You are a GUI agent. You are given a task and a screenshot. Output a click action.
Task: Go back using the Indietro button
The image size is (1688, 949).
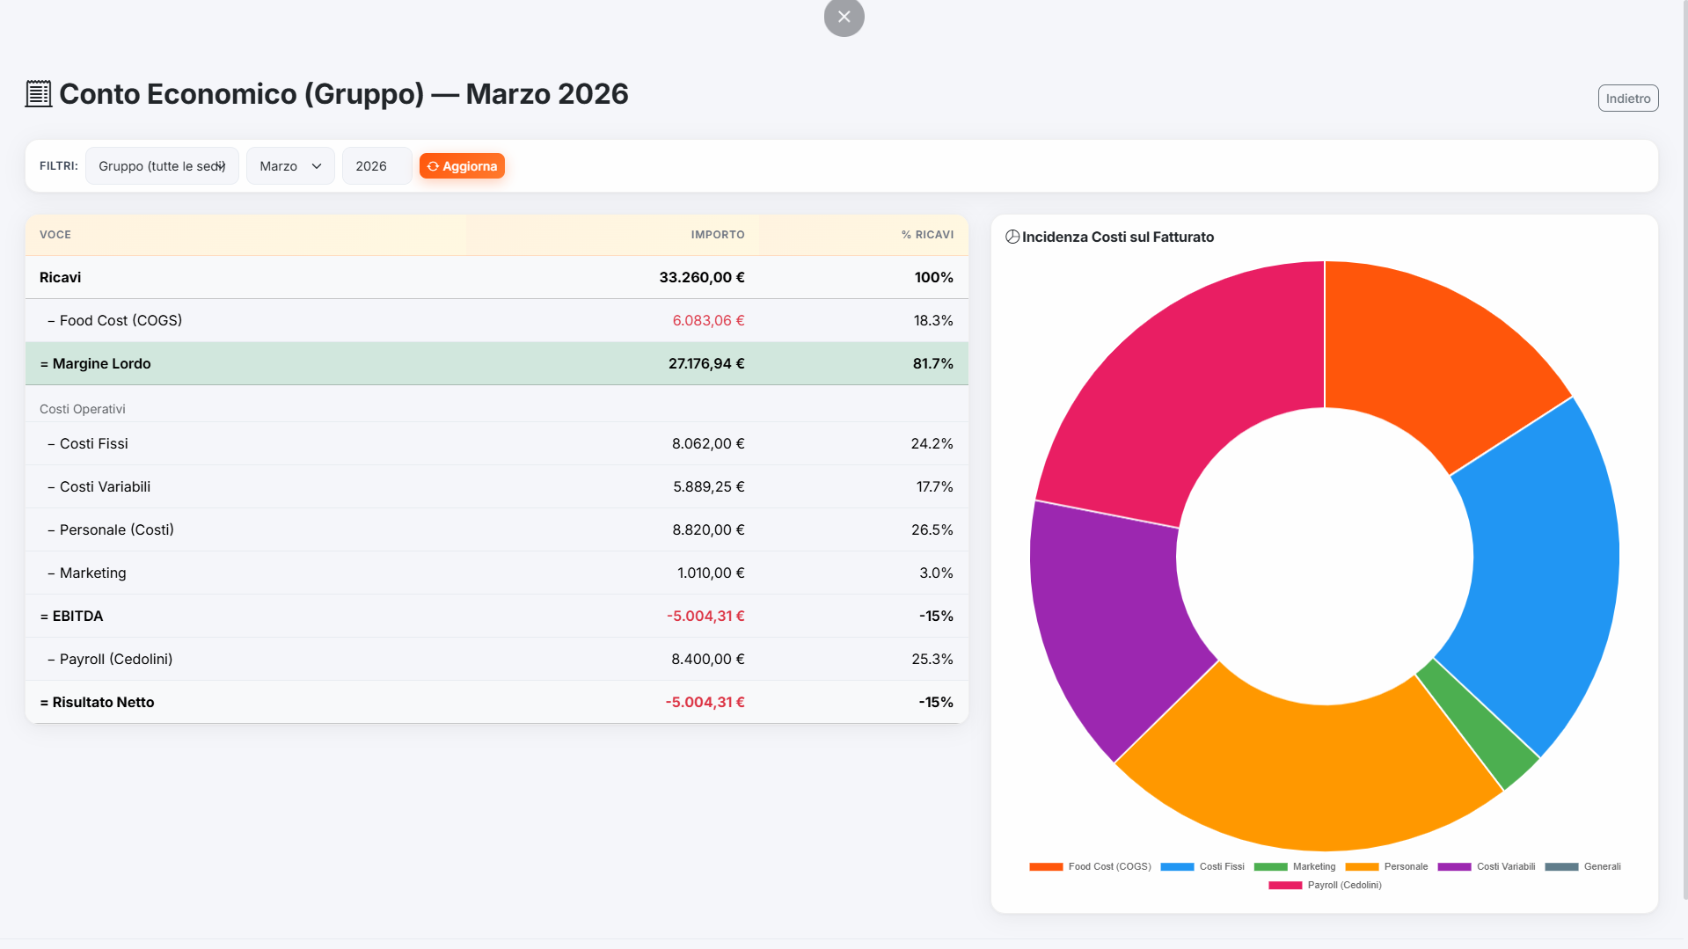[x=1627, y=99]
